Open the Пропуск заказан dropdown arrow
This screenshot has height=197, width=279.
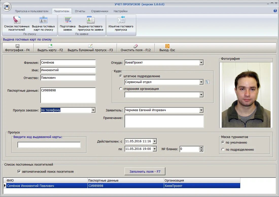pos(93,110)
